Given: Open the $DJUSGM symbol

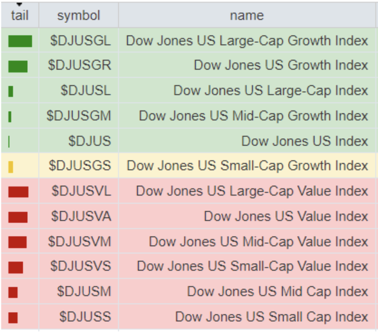Looking at the screenshot, I should tap(79, 116).
